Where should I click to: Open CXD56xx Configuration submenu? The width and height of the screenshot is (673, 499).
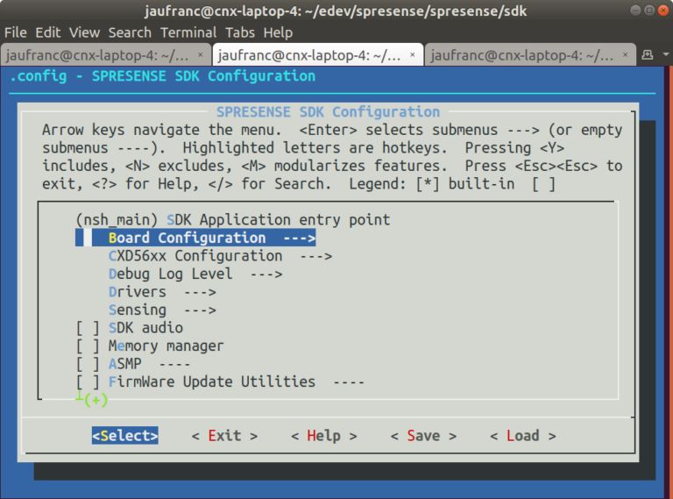point(220,256)
